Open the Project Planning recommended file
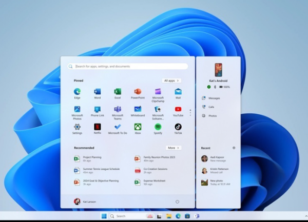This screenshot has height=222, width=308. click(88, 158)
